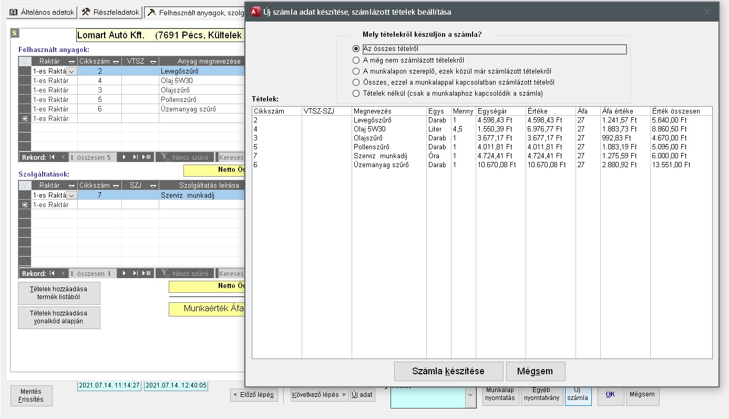Viewport: 729px width, 419px height.
Task: Click 'Tételek hozzáadása vonalkód alapján' button
Action: pyautogui.click(x=59, y=318)
